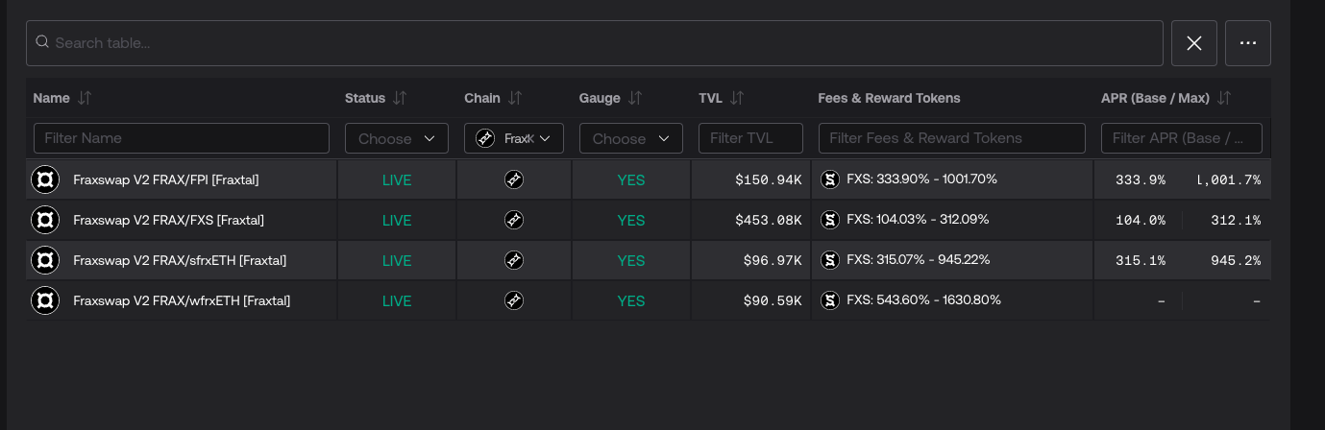Click max APR value 312.1%

pos(1236,220)
